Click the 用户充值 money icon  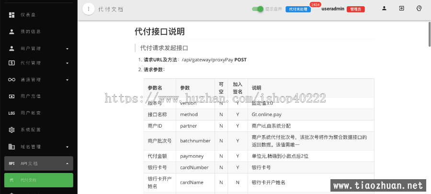click(x=11, y=97)
